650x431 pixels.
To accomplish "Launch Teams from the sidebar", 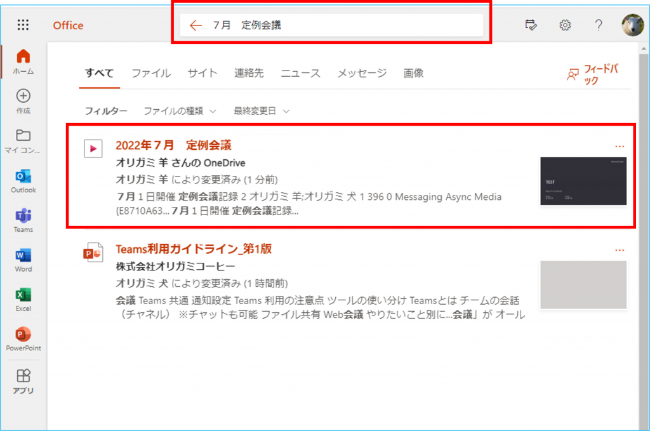I will [x=23, y=216].
